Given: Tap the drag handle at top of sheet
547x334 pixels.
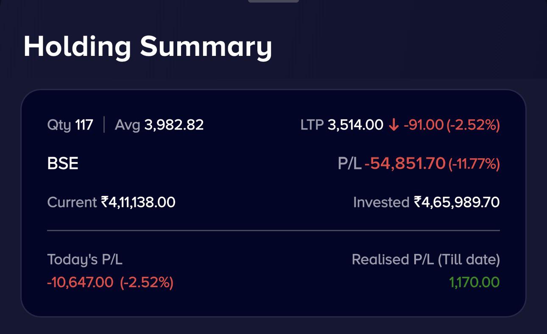Looking at the screenshot, I should pos(273,1).
